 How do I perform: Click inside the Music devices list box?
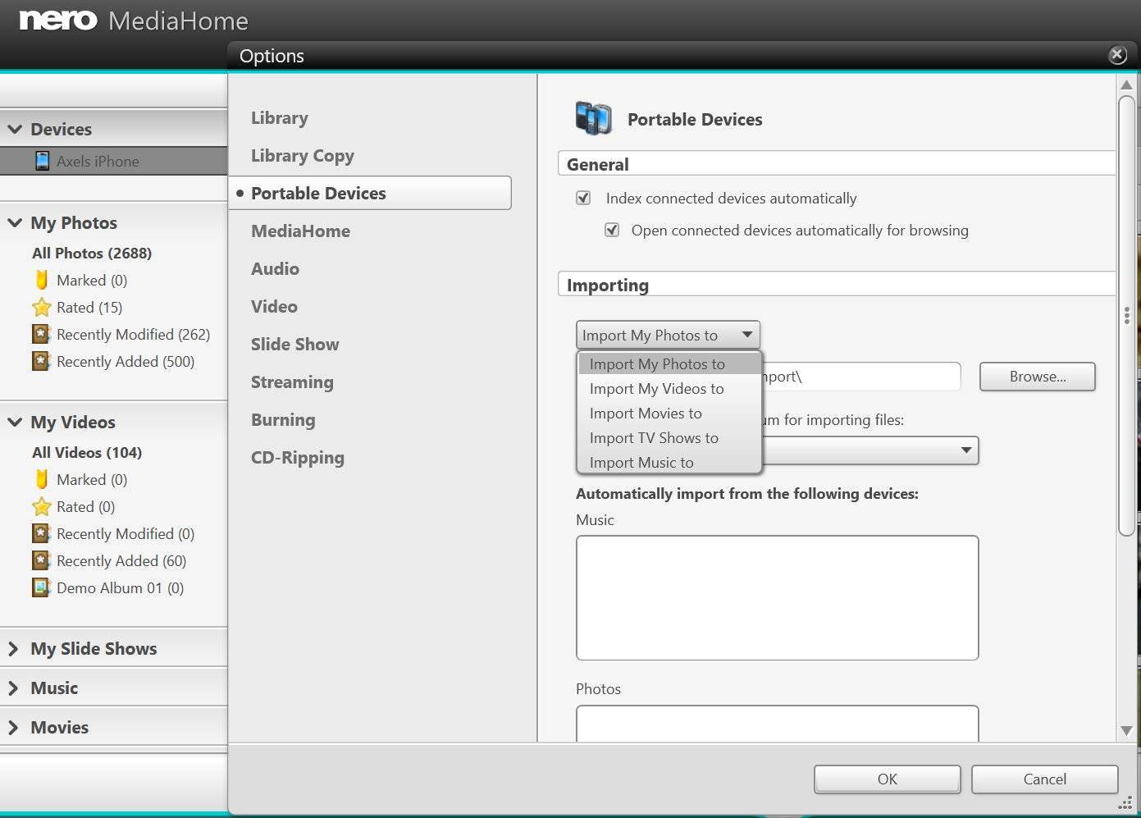[777, 597]
